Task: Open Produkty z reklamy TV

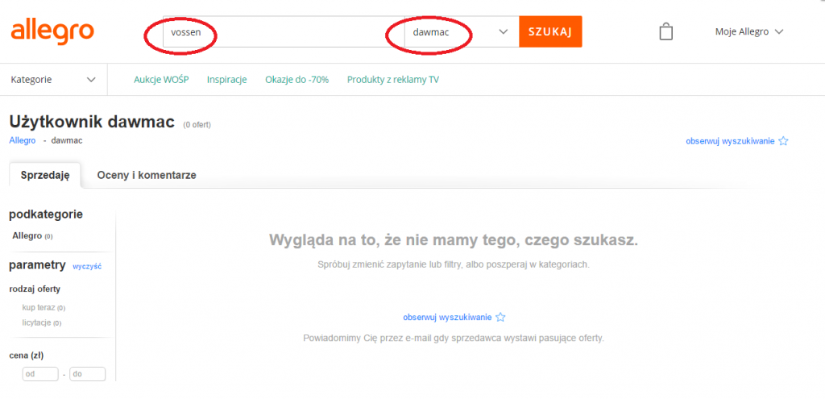Action: pos(393,80)
